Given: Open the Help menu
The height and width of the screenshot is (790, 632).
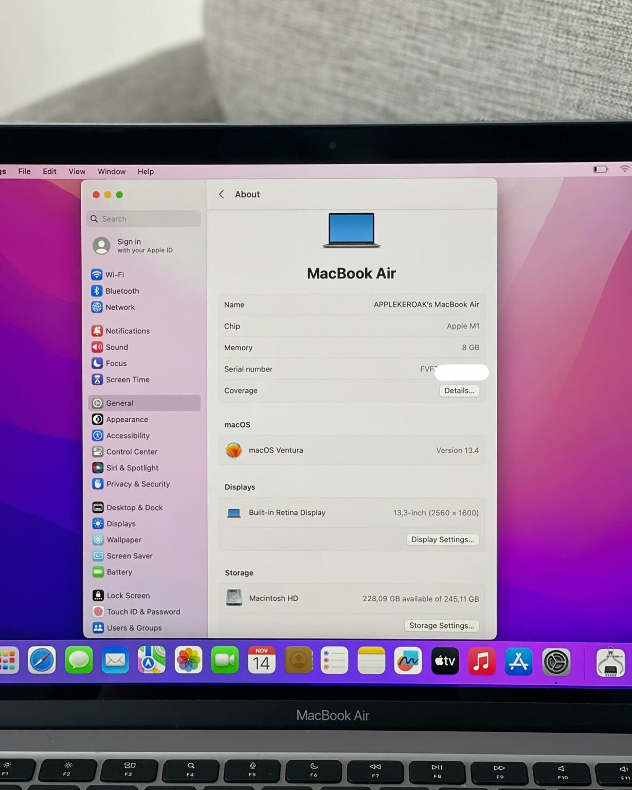Looking at the screenshot, I should [146, 171].
